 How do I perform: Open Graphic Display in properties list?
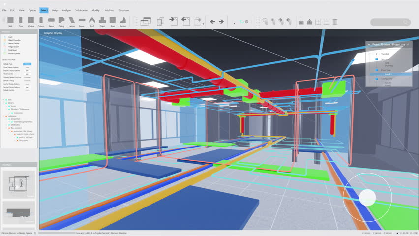pyautogui.click(x=14, y=43)
